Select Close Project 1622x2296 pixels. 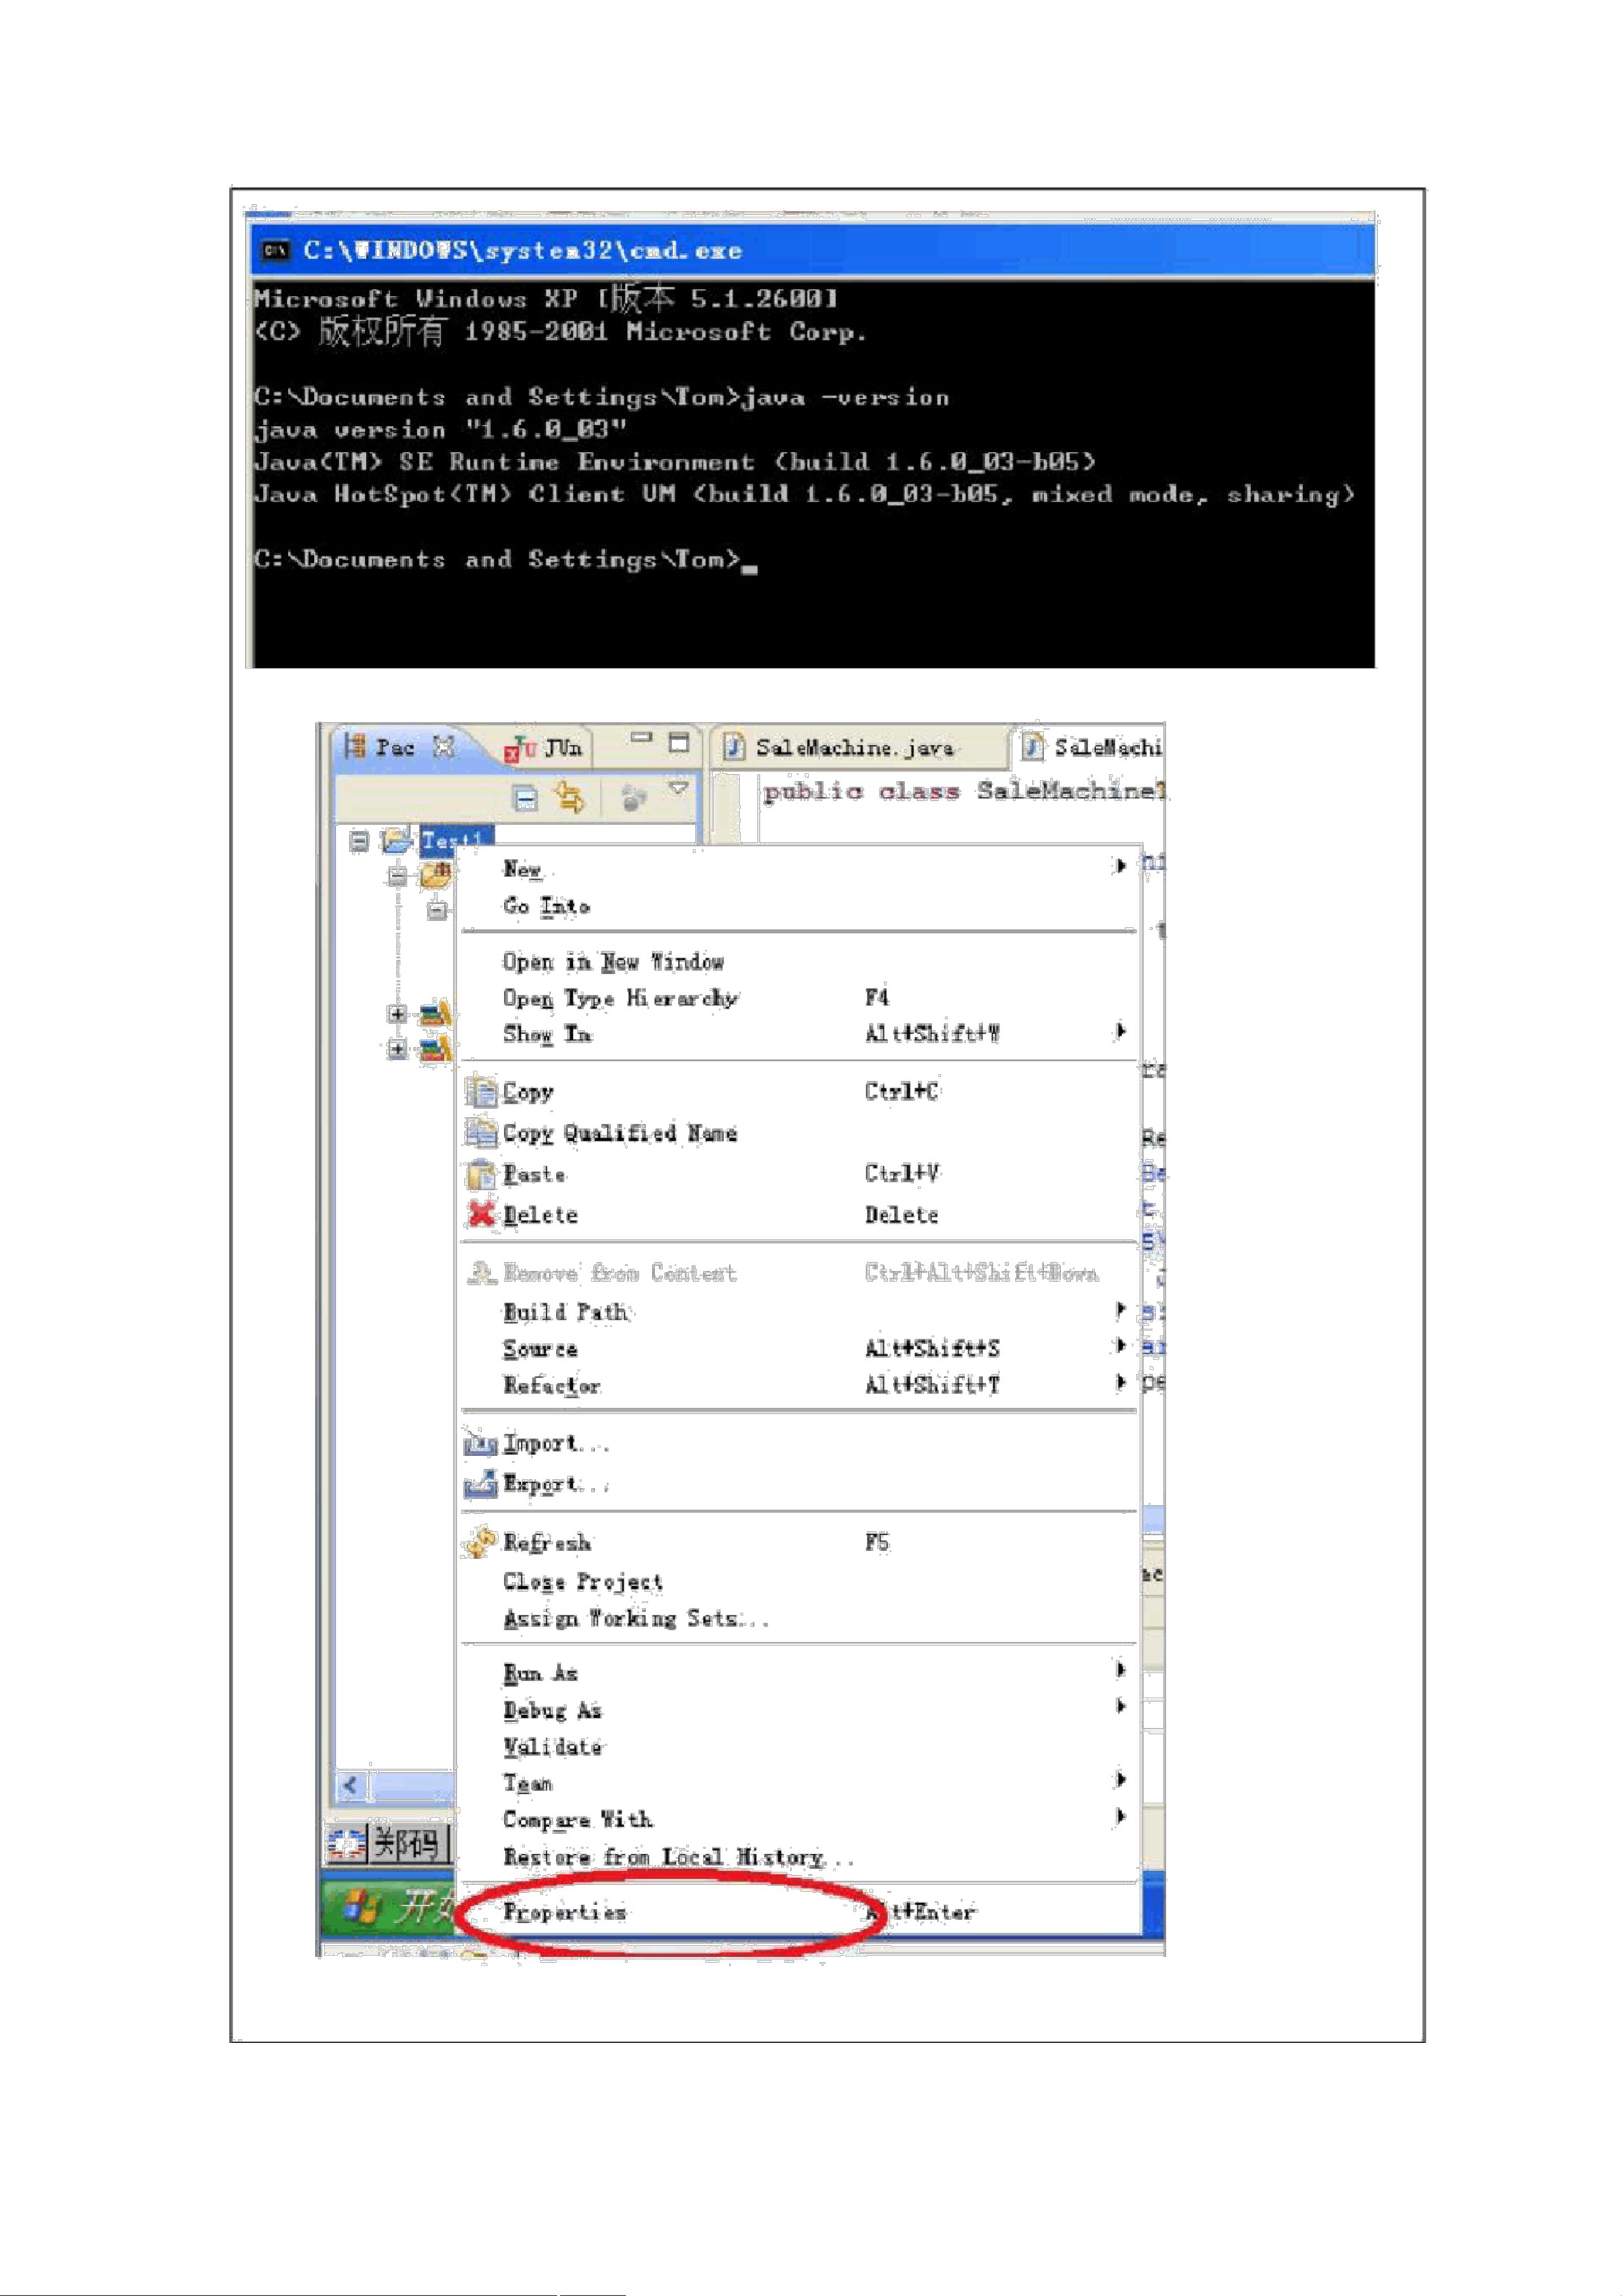tap(798, 1582)
